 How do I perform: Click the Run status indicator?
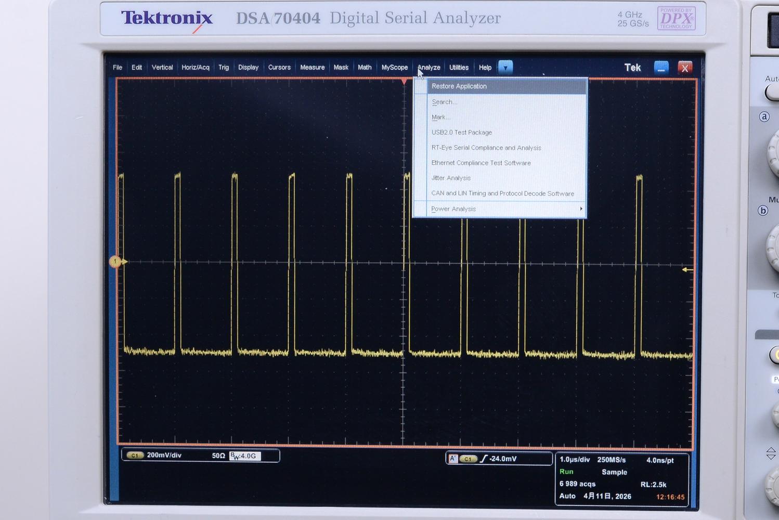[x=566, y=472]
